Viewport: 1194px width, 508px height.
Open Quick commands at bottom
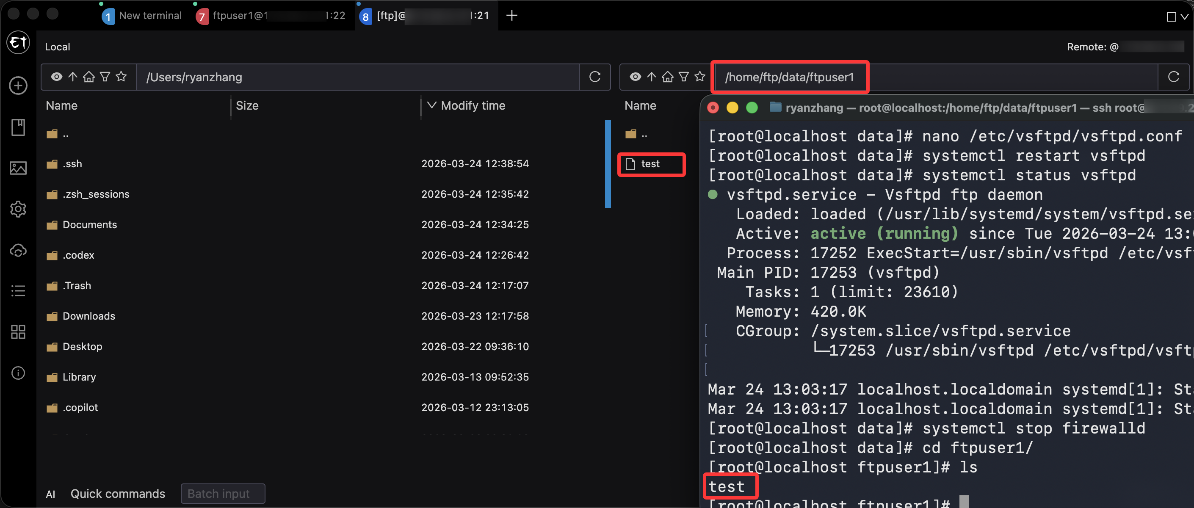coord(118,494)
